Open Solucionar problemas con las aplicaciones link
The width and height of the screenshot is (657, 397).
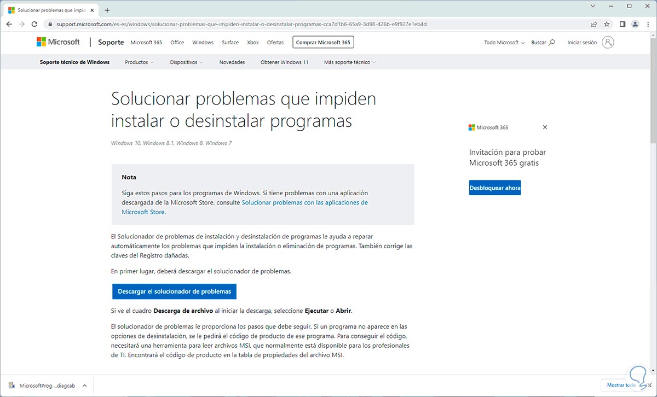point(245,207)
